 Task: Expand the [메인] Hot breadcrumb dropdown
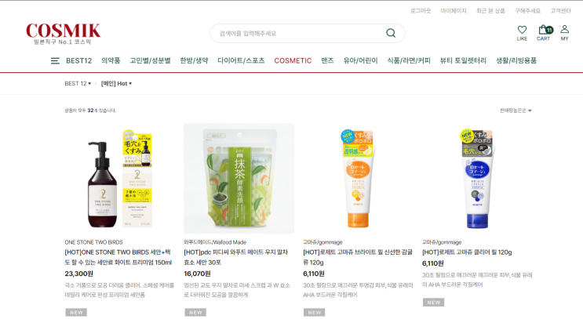(116, 84)
